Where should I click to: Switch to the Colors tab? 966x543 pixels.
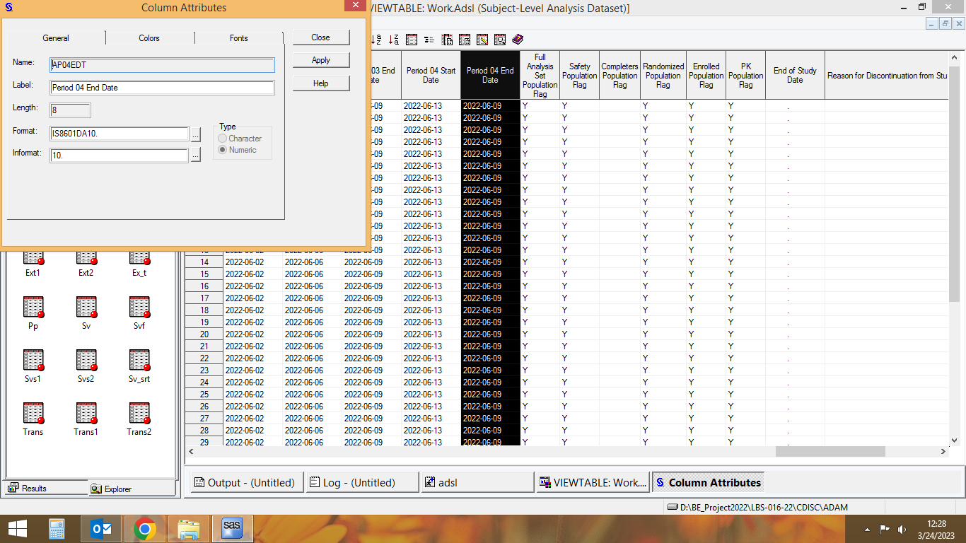coord(149,38)
